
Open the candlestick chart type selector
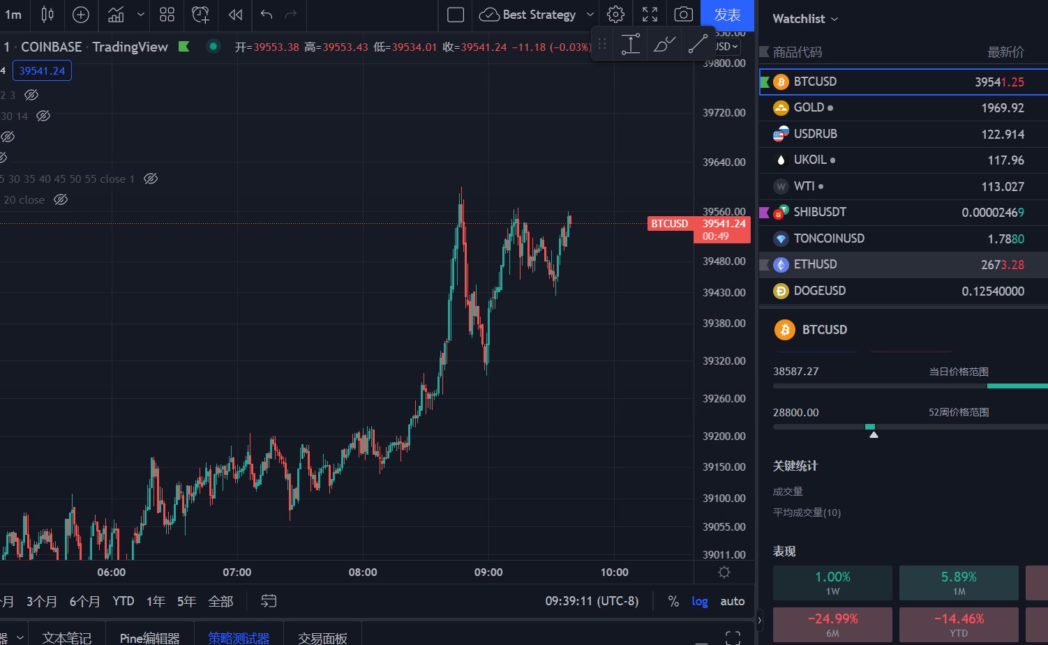[47, 14]
